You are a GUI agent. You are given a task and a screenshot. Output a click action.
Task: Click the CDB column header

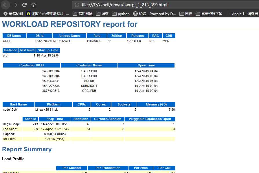coord(169,36)
